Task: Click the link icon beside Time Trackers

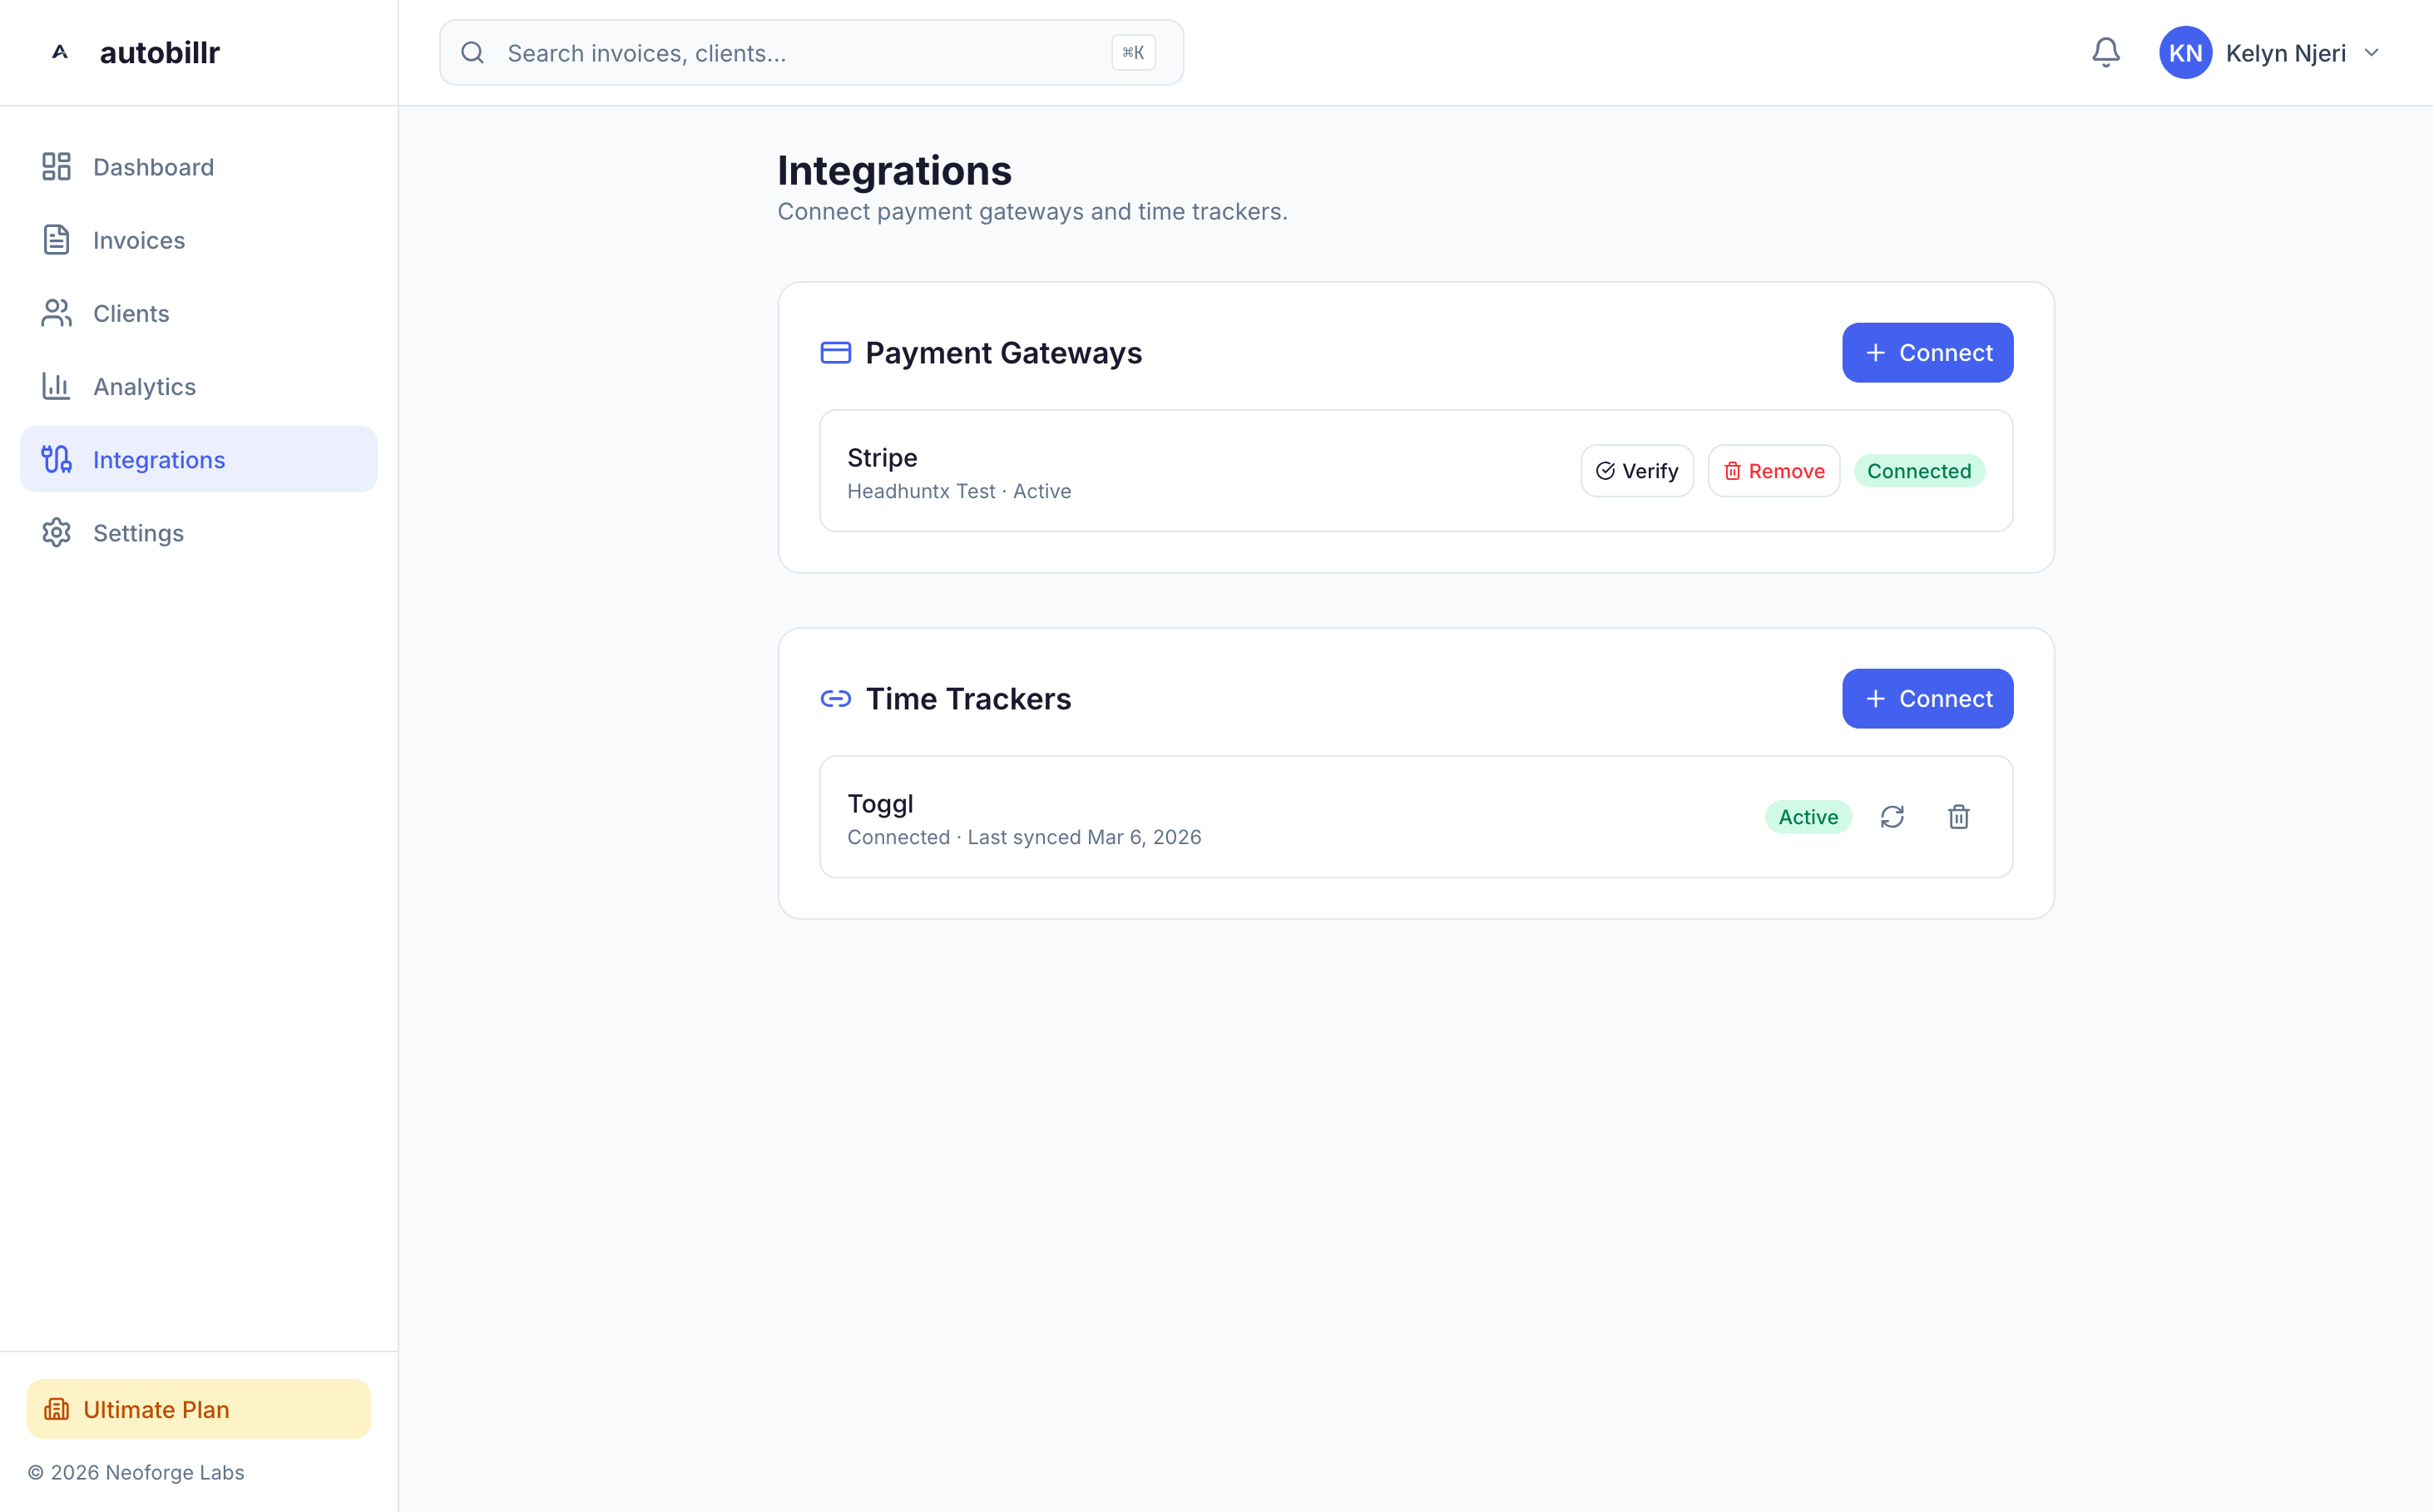Action: click(835, 699)
